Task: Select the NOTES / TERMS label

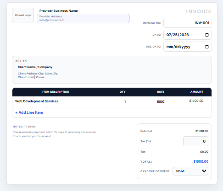Action: pos(24,127)
